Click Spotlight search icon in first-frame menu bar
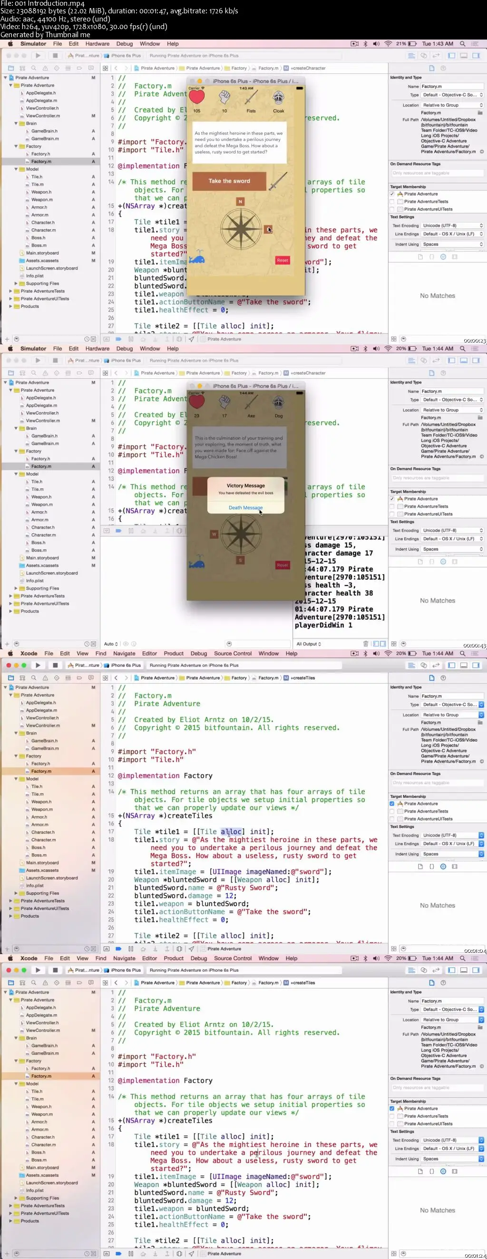This screenshot has height=1259, width=487. pos(463,43)
